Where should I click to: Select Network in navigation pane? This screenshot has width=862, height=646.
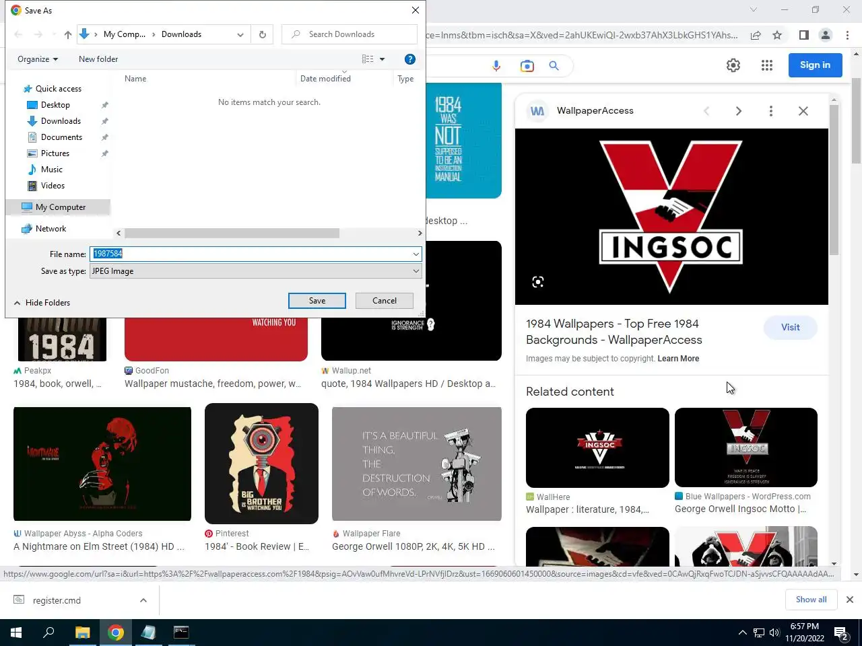44,229
